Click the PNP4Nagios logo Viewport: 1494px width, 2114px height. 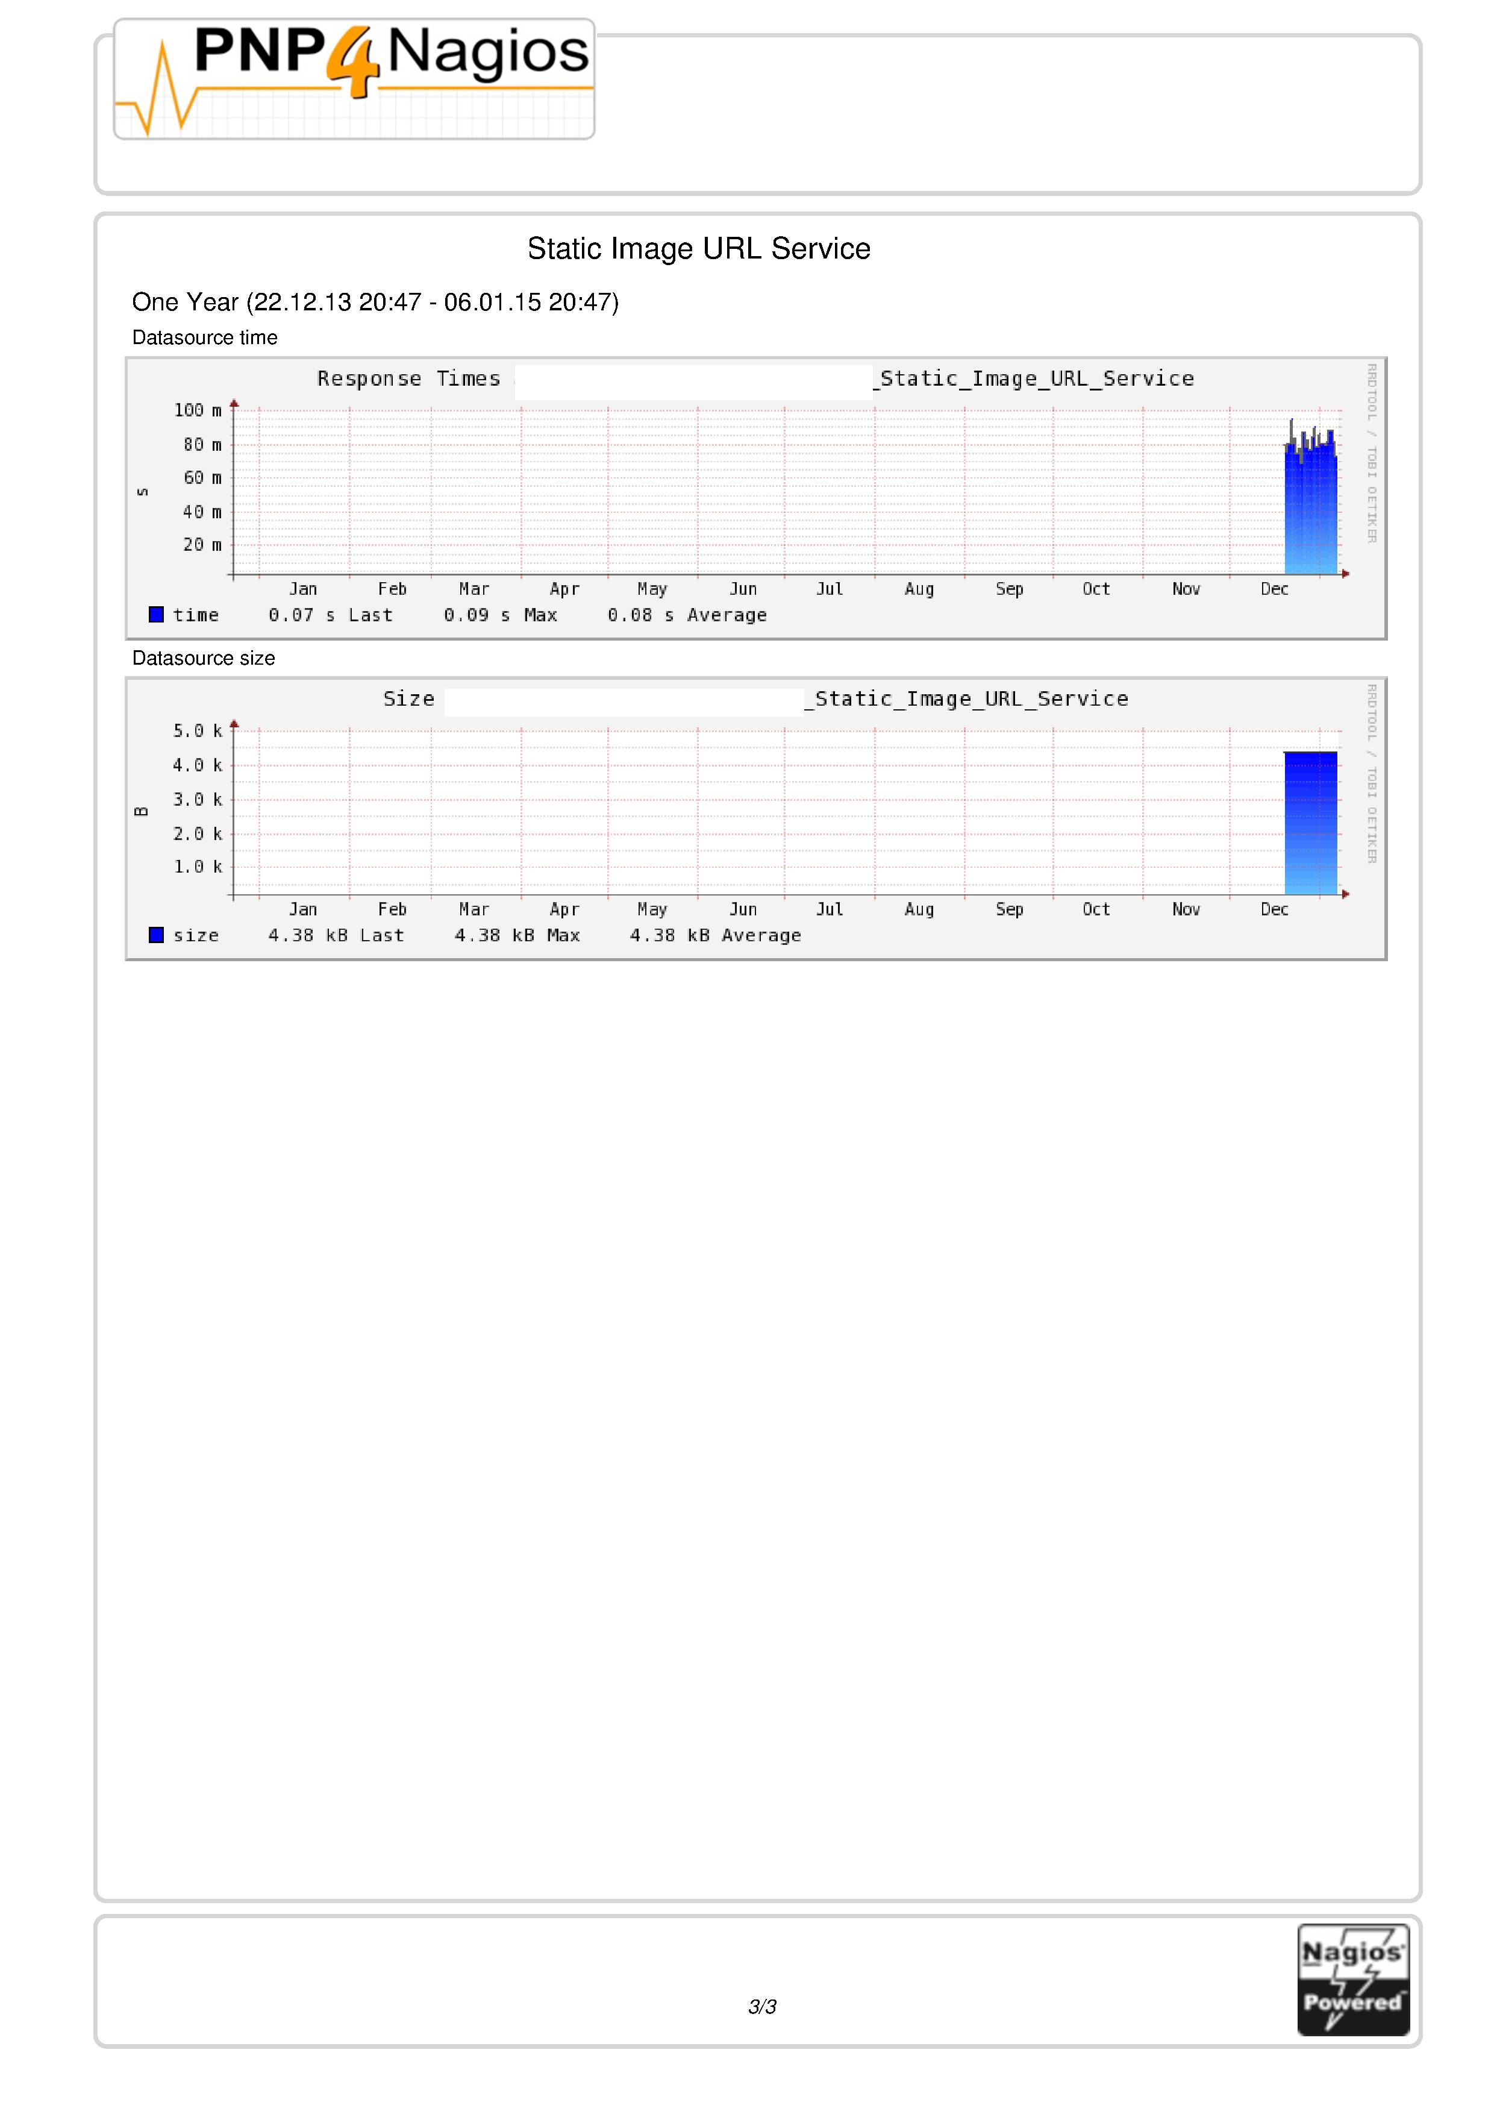pos(354,78)
